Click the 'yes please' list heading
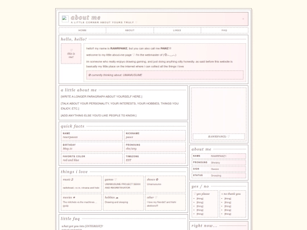This screenshot has width=307, height=230. point(202,194)
